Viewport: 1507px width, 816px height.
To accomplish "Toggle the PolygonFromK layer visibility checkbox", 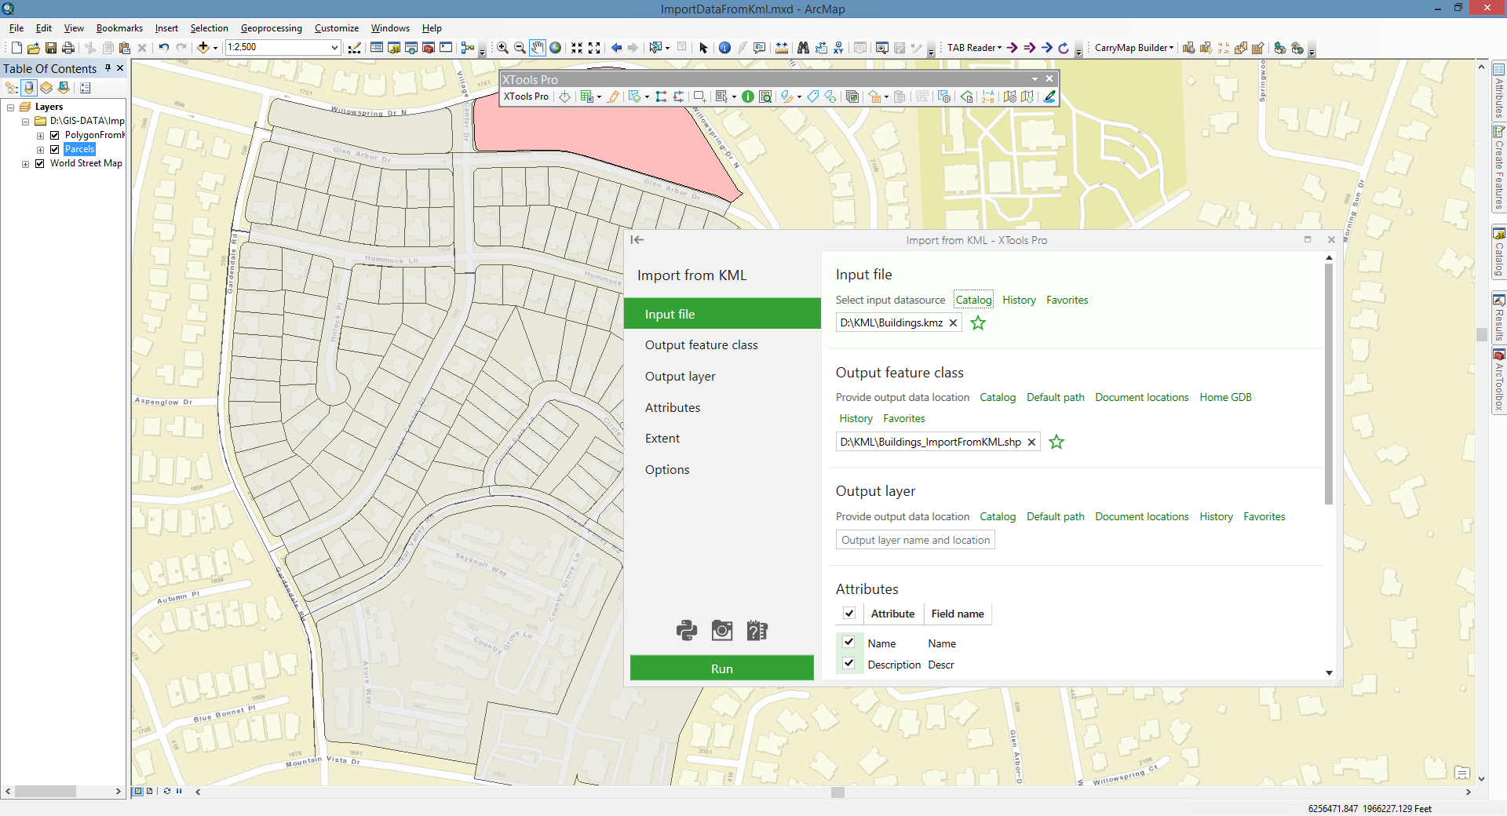I will pos(55,135).
